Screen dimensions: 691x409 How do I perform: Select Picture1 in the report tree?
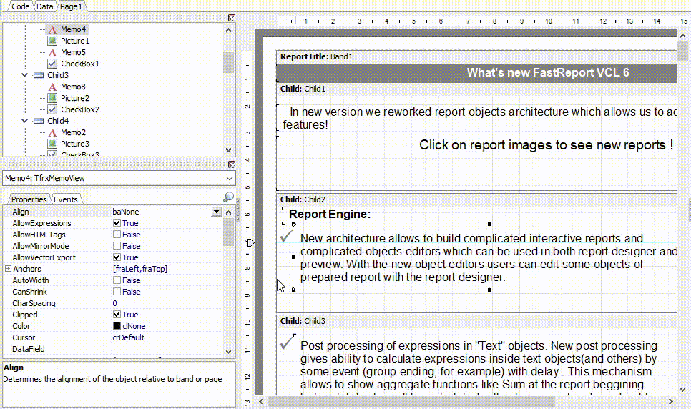pos(75,41)
